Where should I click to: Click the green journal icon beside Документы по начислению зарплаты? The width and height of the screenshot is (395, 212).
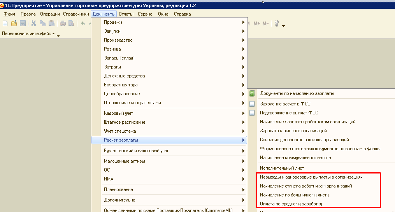point(252,93)
